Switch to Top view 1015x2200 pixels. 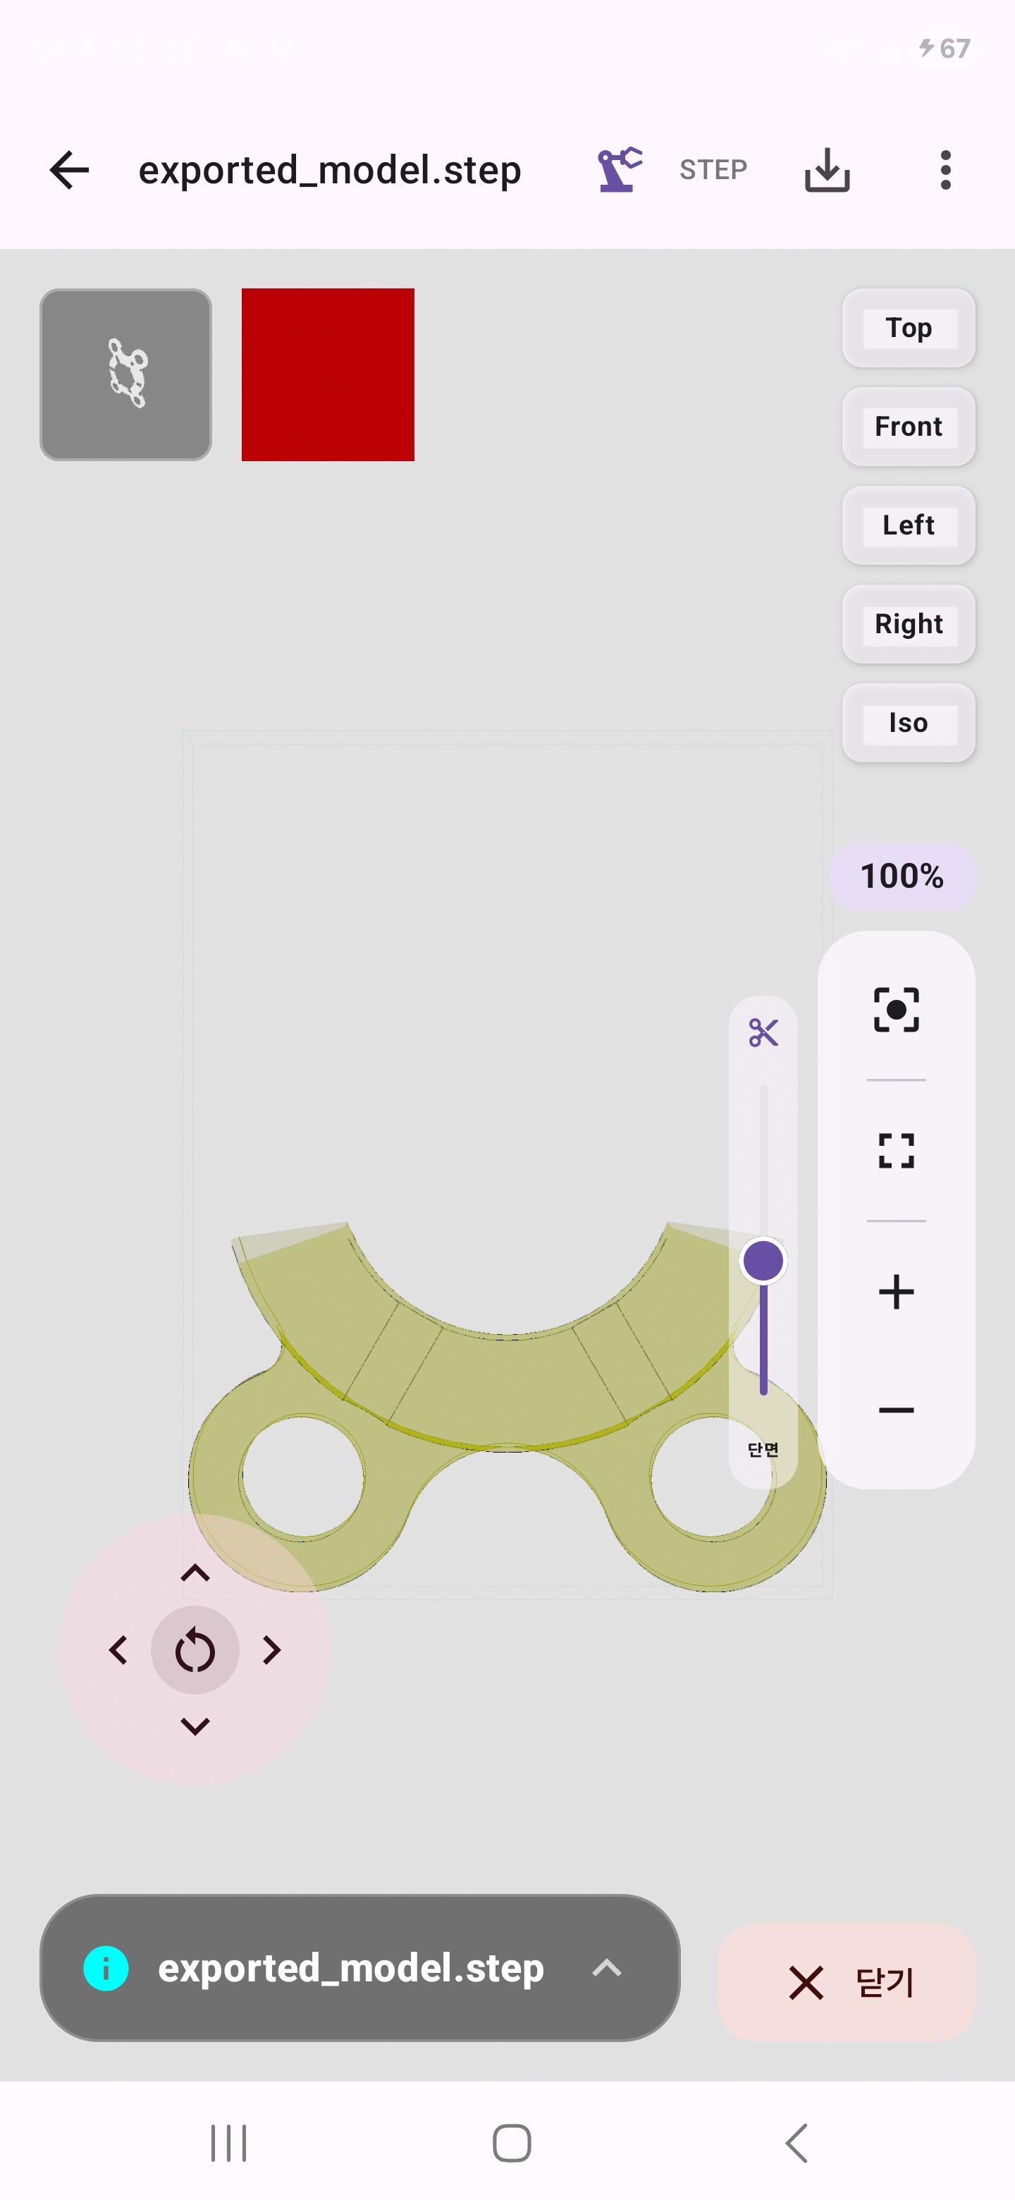coord(909,328)
